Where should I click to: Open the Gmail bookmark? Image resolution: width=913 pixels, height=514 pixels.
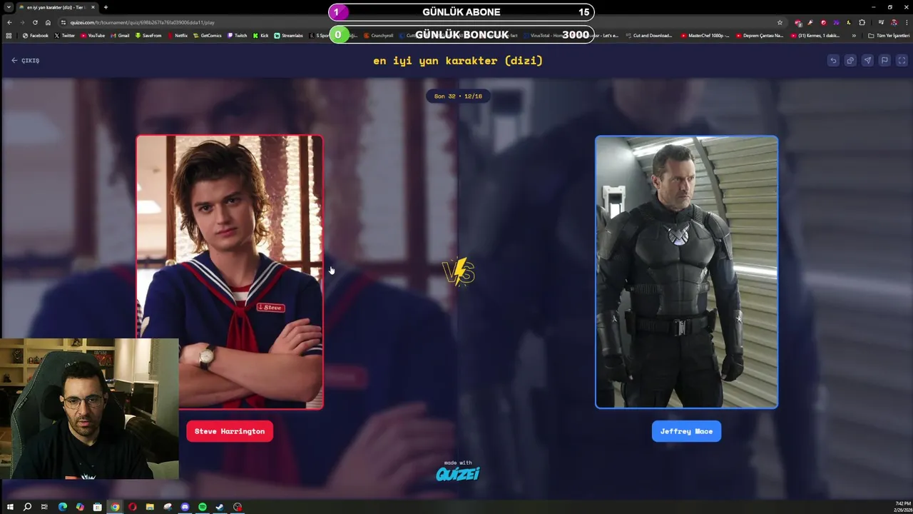(120, 35)
